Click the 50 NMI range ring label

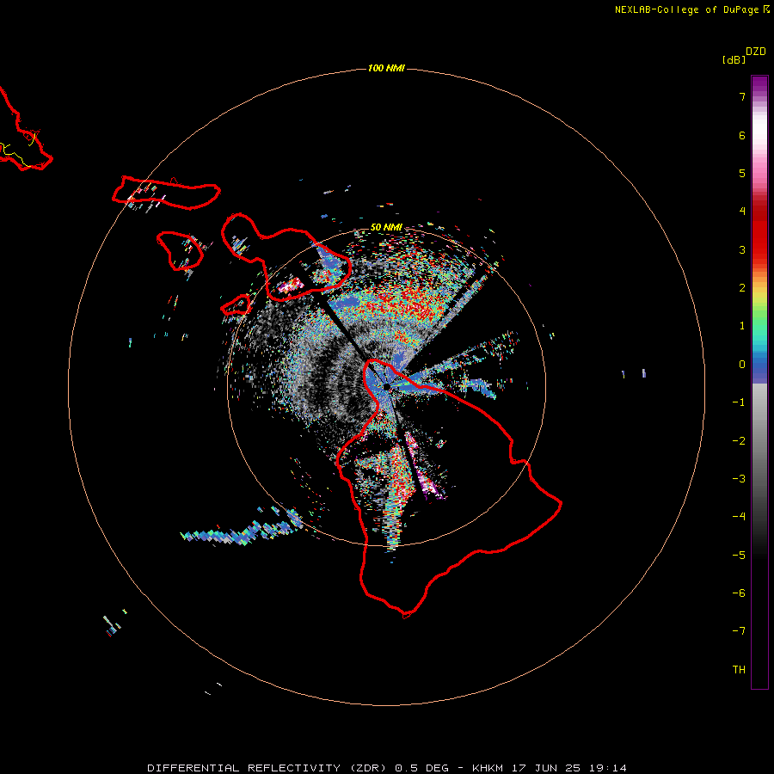386,227
